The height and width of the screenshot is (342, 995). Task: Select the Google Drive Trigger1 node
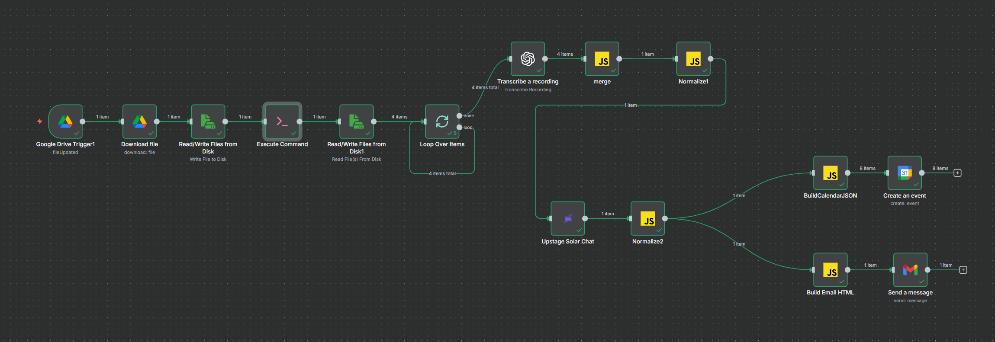(x=65, y=121)
